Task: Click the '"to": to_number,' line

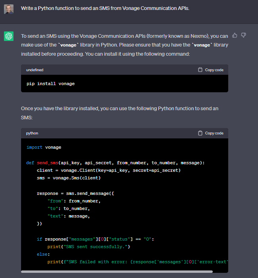Action: point(69,209)
